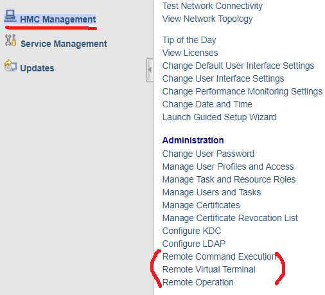
Task: Open Tip of the Day
Action: tap(189, 40)
